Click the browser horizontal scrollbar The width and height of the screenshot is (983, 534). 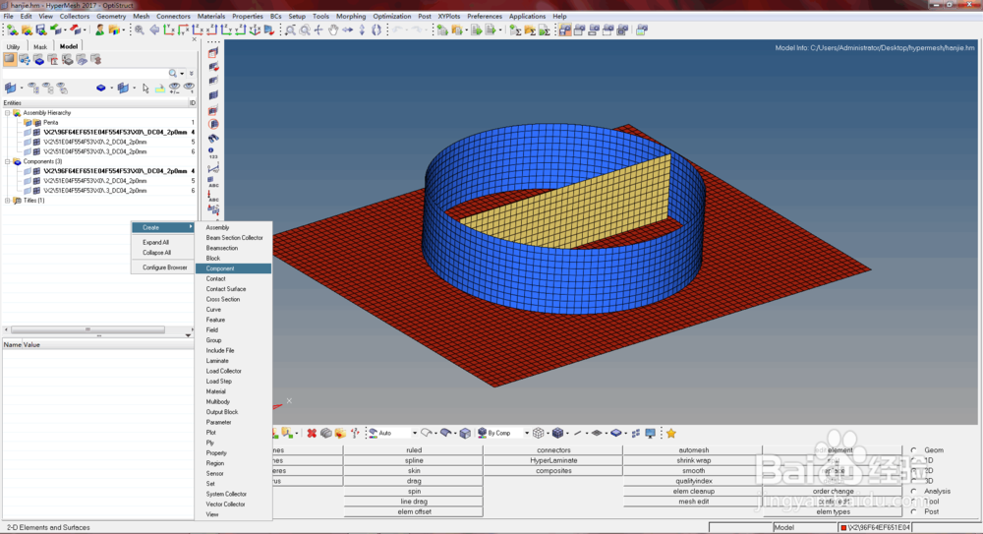coord(87,329)
